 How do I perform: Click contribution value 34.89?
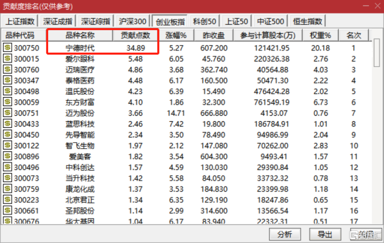coord(136,48)
